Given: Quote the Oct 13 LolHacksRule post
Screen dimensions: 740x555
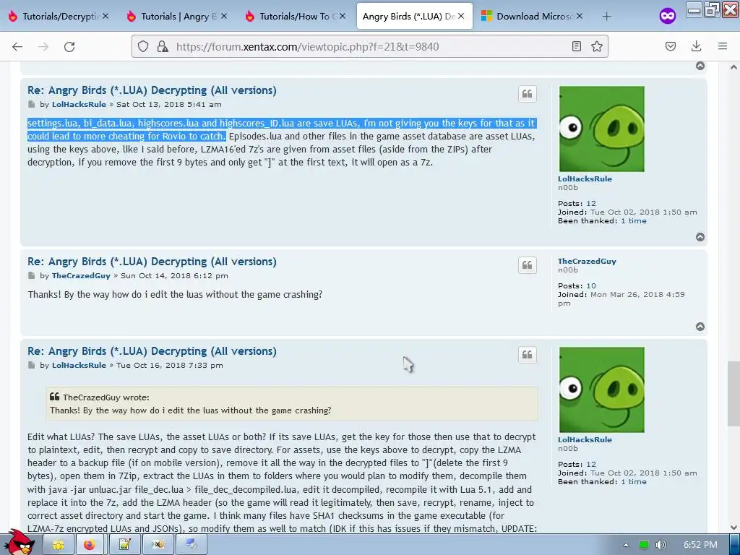Looking at the screenshot, I should (527, 94).
